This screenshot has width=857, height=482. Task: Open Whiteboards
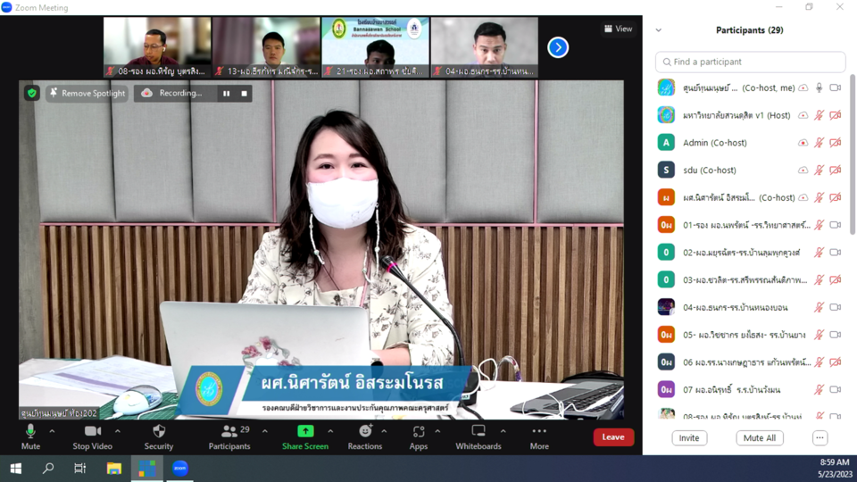[478, 437]
